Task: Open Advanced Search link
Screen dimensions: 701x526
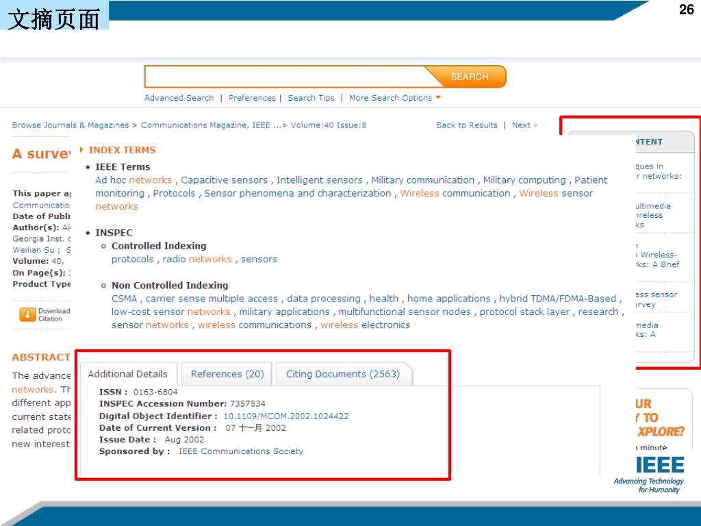Action: [179, 98]
